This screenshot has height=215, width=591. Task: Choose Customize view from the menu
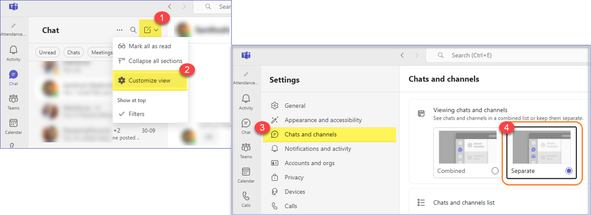(149, 81)
